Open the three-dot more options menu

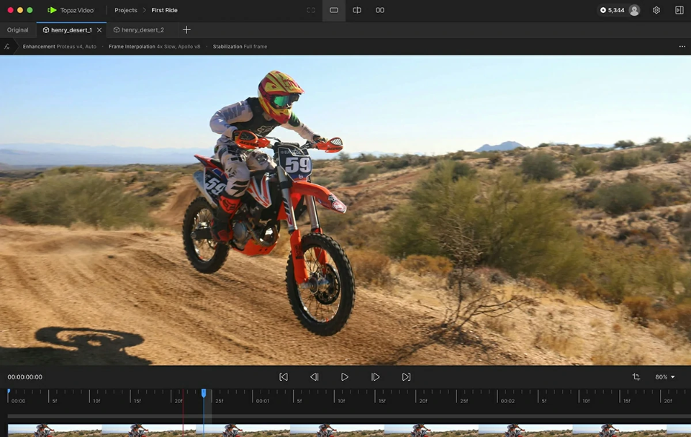(682, 47)
